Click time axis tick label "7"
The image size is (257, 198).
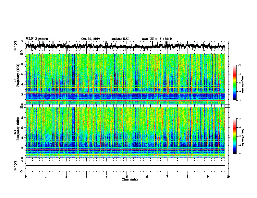coord(167,177)
